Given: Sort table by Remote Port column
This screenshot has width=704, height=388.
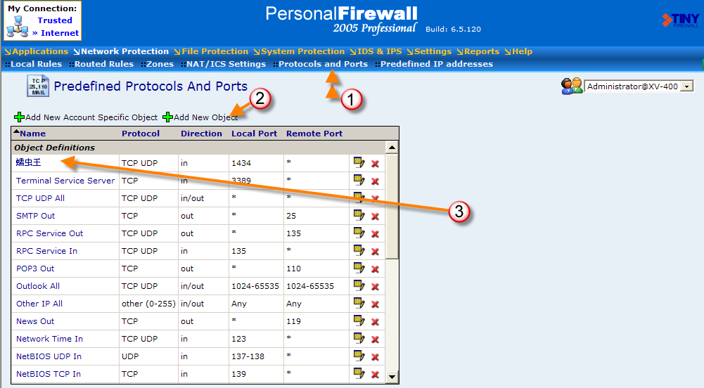Looking at the screenshot, I should tap(314, 134).
